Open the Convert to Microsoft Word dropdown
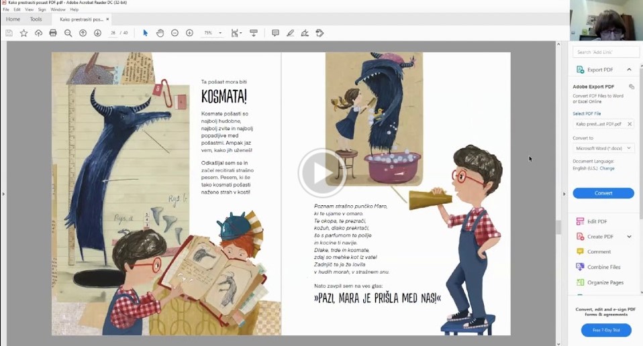Image resolution: width=643 pixels, height=346 pixels. point(603,148)
